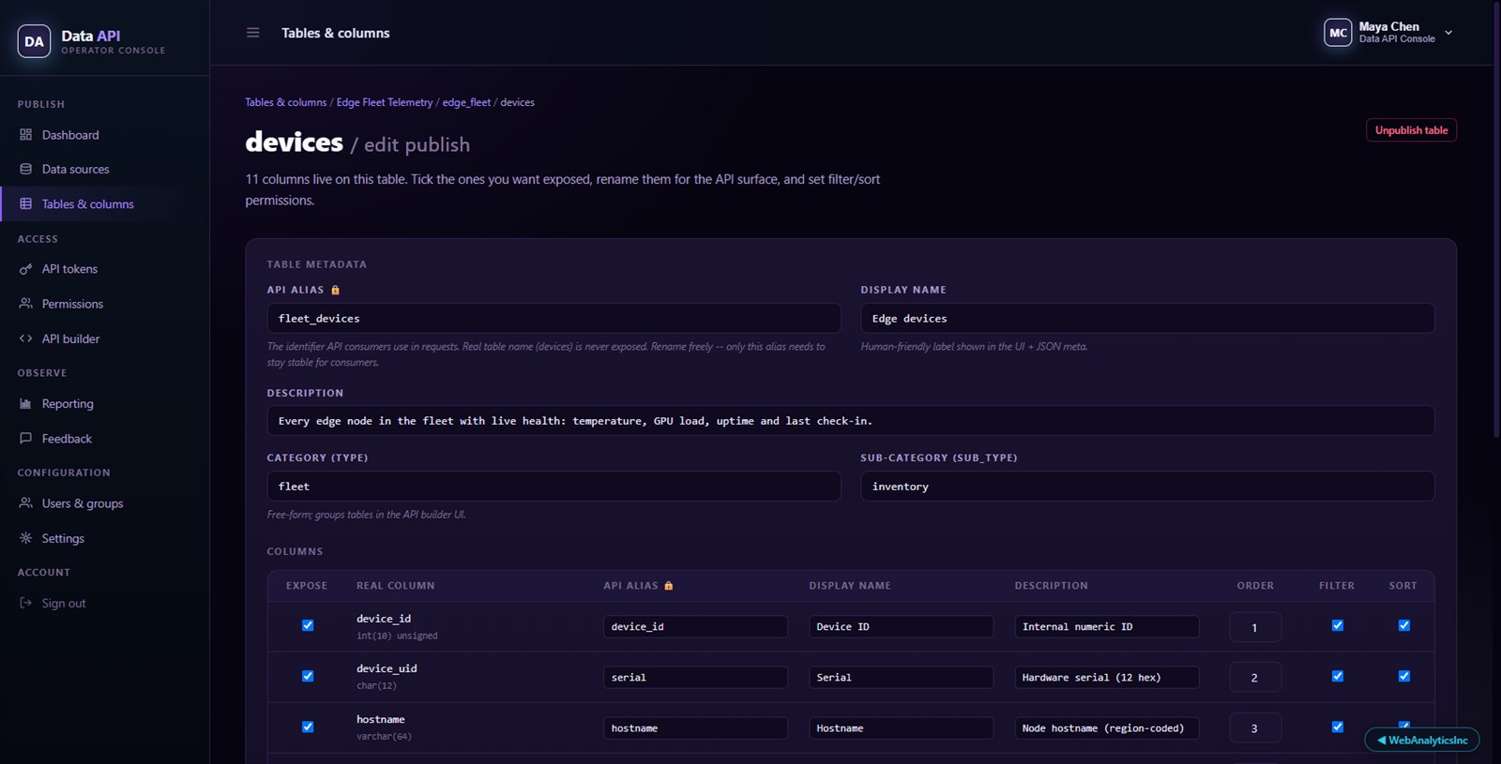The height and width of the screenshot is (764, 1501).
Task: Click the WebAnalyticsInc badge
Action: click(x=1422, y=740)
